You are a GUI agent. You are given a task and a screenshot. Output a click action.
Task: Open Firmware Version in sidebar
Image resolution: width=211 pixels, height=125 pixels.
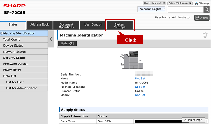24,64
